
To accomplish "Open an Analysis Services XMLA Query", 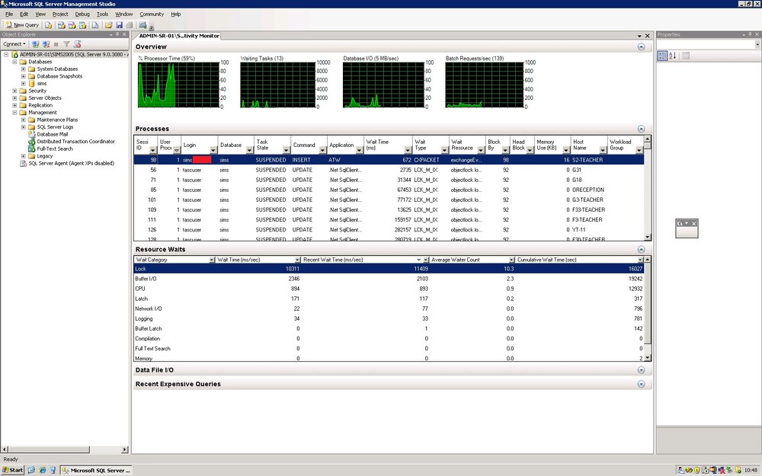I will pos(82,25).
